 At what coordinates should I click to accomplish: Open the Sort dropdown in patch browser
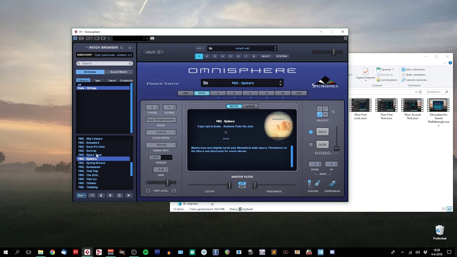[81, 195]
